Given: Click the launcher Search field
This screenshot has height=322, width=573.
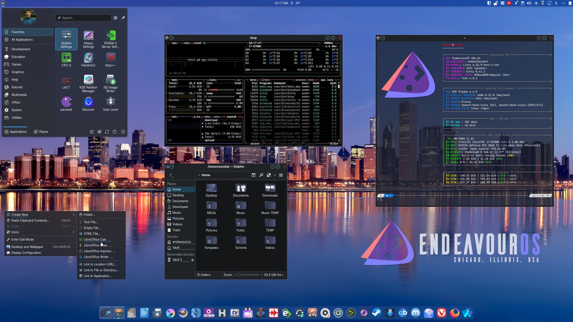Looking at the screenshot, I should 83,18.
